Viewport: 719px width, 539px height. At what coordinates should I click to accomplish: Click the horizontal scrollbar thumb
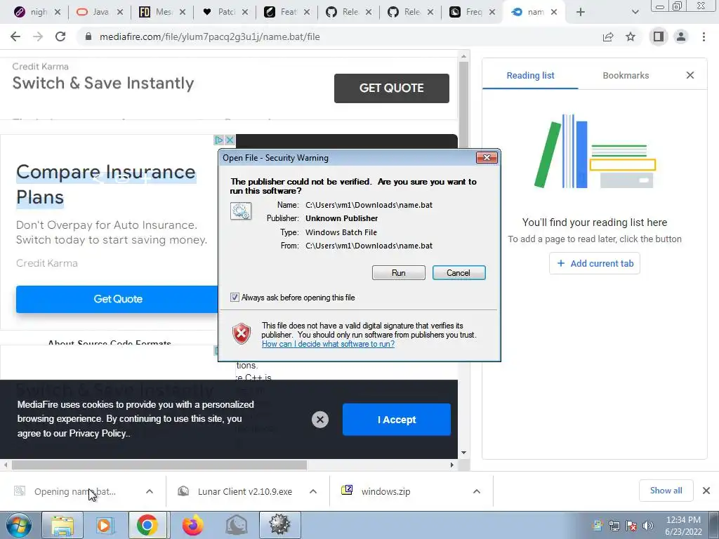(159, 465)
